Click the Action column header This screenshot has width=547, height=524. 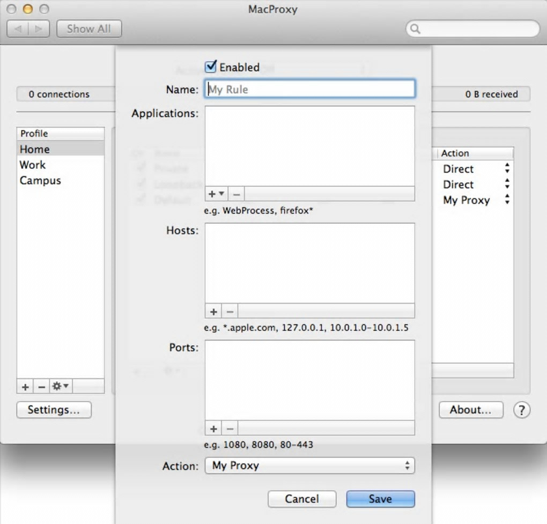[475, 153]
